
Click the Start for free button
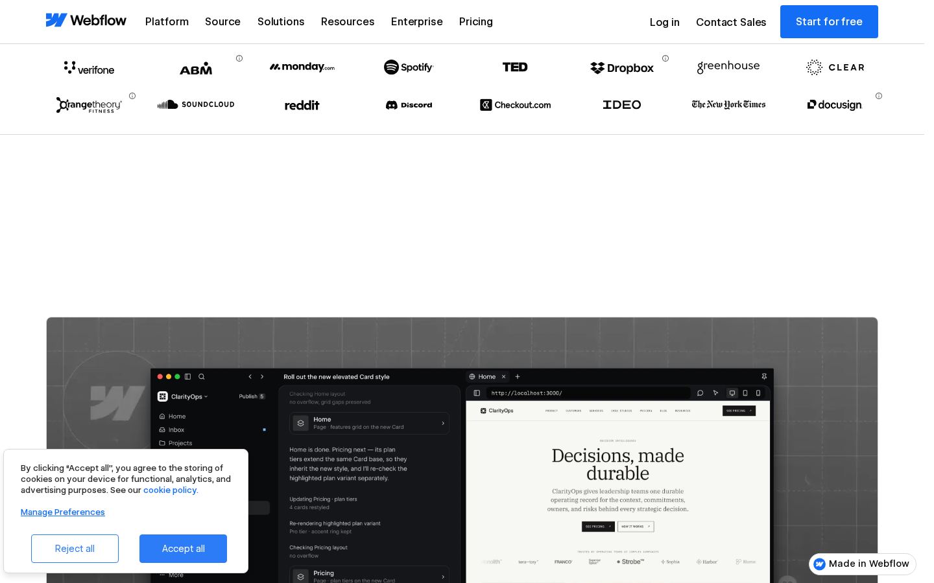pyautogui.click(x=829, y=21)
